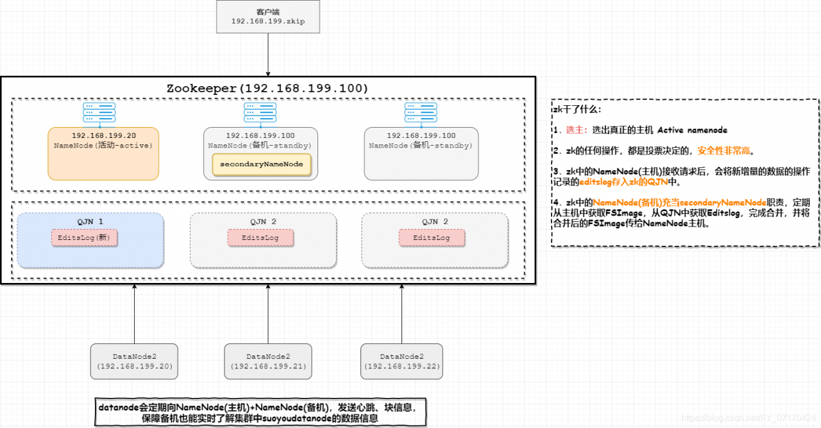Select the yellow secondaryNameNode box
The width and height of the screenshot is (821, 428).
pyautogui.click(x=261, y=165)
